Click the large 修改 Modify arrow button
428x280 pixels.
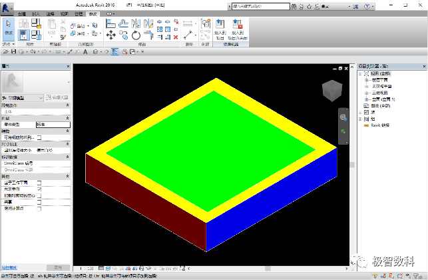9,29
